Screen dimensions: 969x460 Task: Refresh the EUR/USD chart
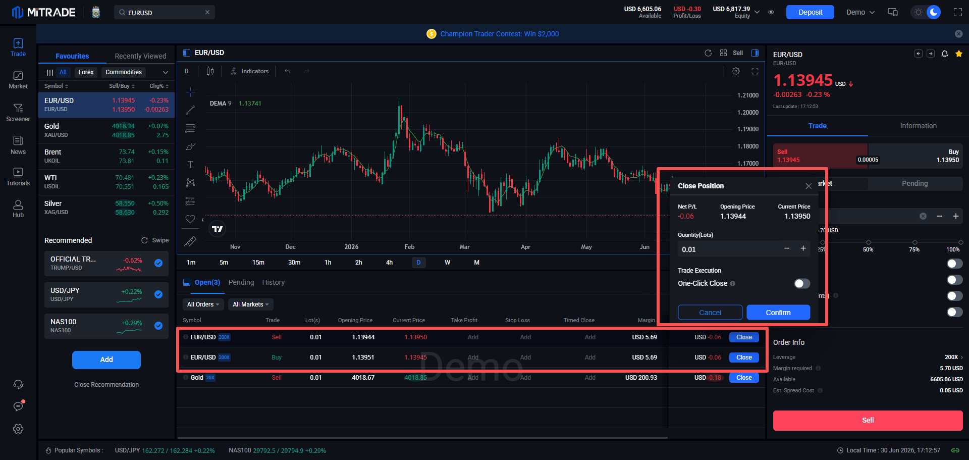coord(708,53)
